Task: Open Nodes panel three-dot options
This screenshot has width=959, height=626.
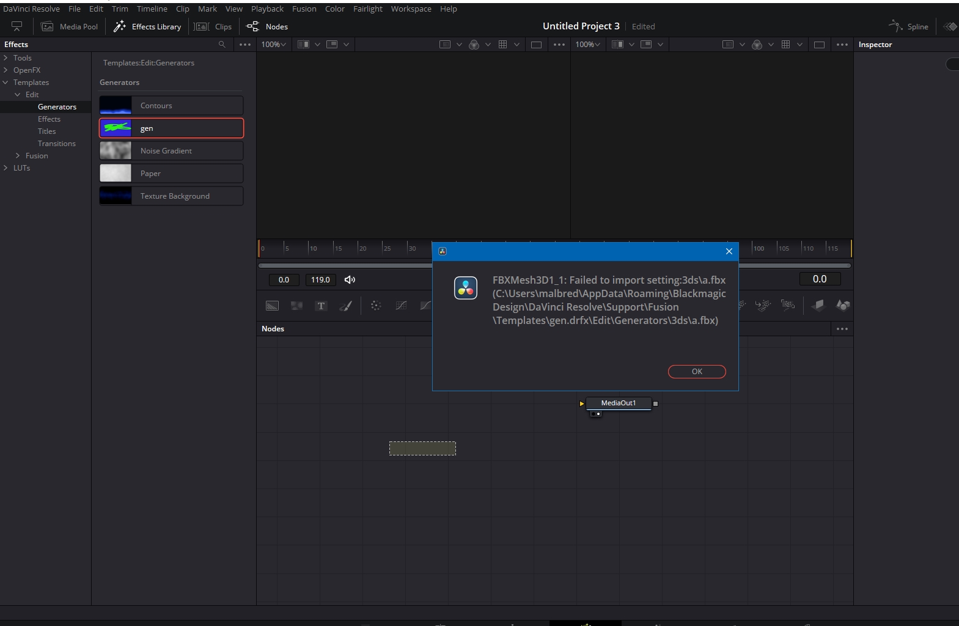Action: point(842,329)
